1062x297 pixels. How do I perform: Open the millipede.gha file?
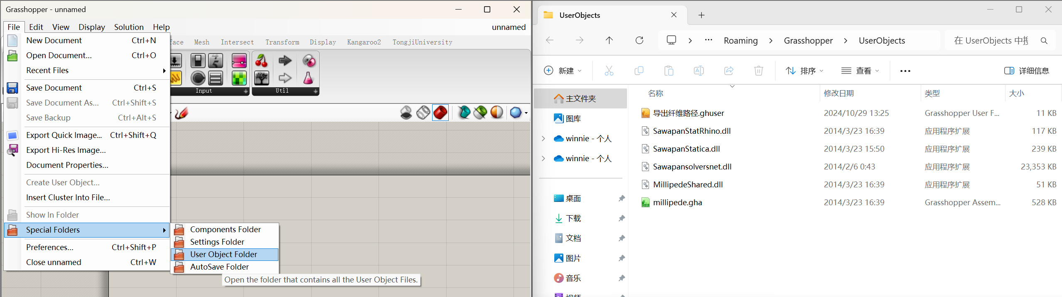pos(677,202)
